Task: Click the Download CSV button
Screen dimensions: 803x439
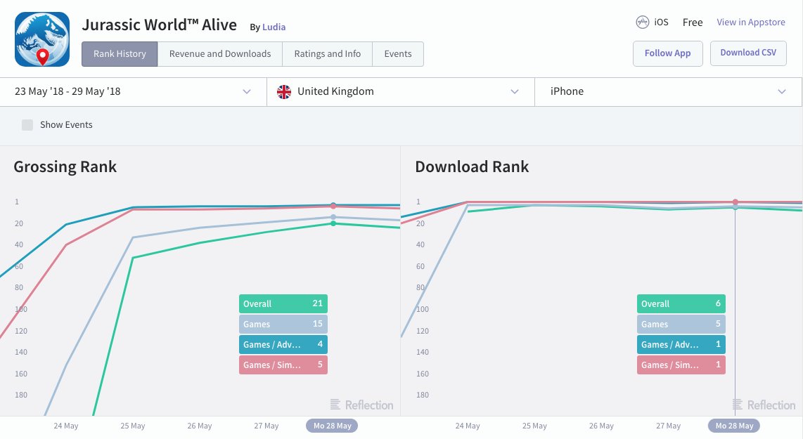Action: point(748,53)
